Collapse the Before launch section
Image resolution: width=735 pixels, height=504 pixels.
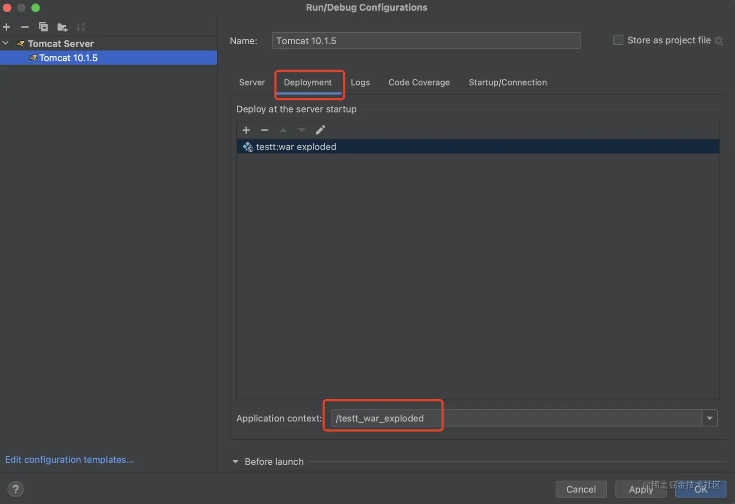(235, 462)
